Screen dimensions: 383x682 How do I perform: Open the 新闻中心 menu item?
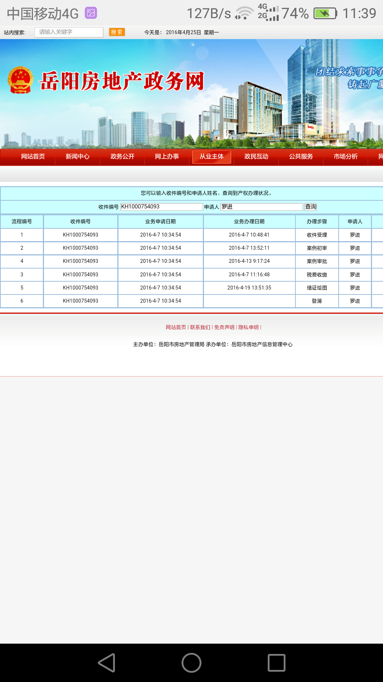tap(78, 157)
